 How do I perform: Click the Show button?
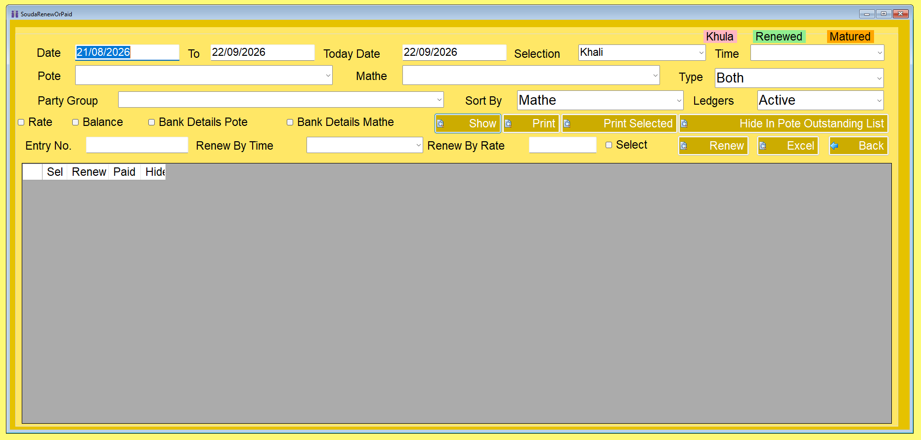click(x=468, y=123)
